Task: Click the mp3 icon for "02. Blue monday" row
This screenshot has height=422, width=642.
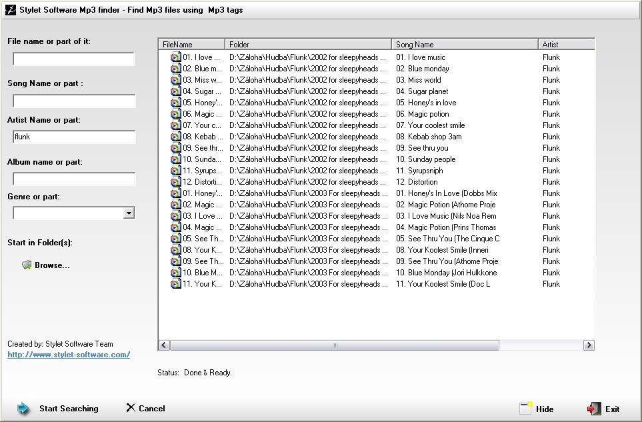Action: coord(175,69)
